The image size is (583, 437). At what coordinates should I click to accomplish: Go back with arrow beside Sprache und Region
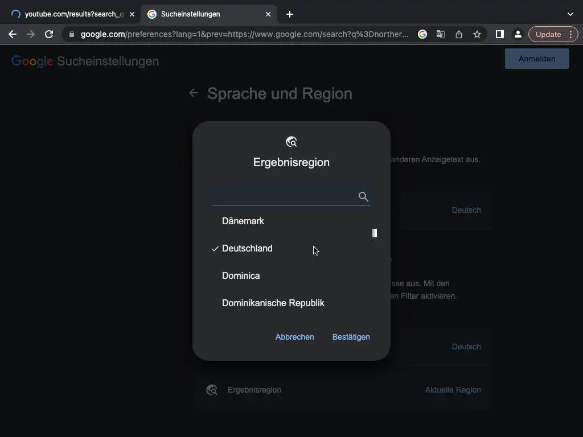pyautogui.click(x=194, y=93)
